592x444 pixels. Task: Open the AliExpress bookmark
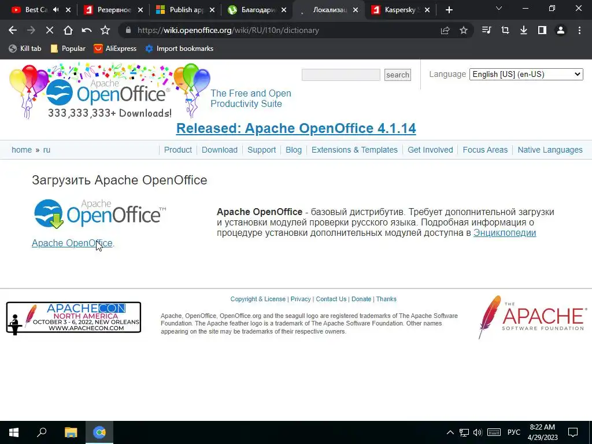tap(115, 49)
